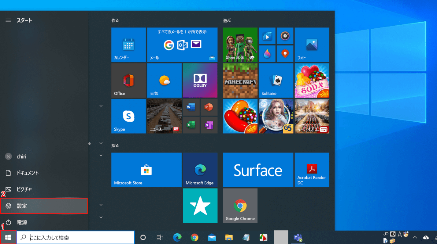Click the 探る tile group header
The height and width of the screenshot is (244, 437).
coord(115,146)
